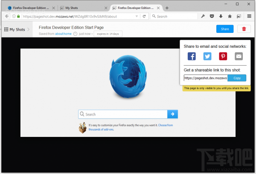256x174 pixels.
Task: Share shot via Pinterest icon
Action: tap(223, 56)
